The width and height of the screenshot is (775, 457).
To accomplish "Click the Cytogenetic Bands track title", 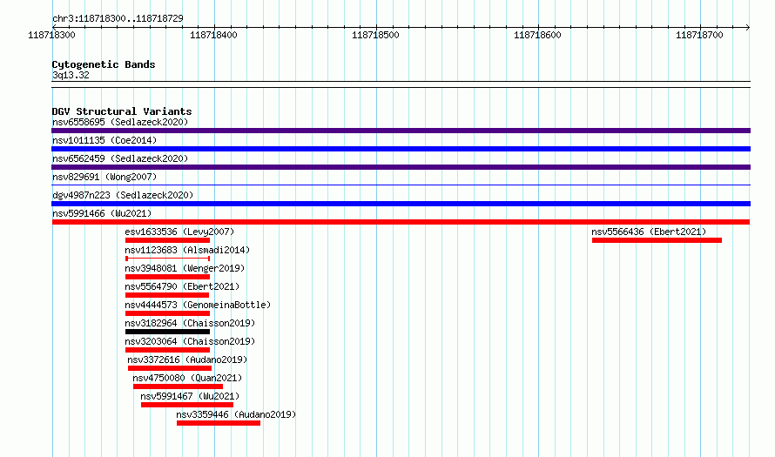I will [x=104, y=64].
